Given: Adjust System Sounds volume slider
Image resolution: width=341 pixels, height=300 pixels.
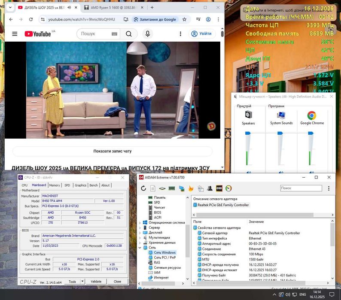Looking at the screenshot, I should point(280,133).
